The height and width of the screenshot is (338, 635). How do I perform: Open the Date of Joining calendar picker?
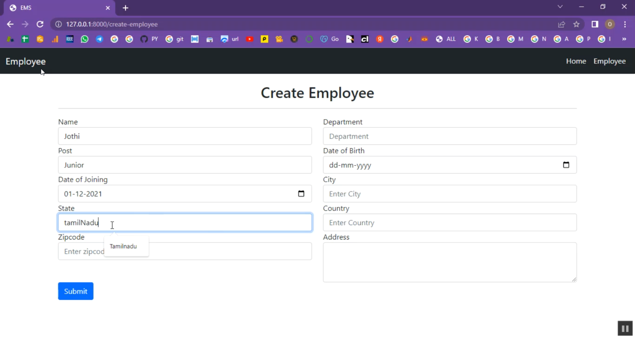[x=301, y=194]
